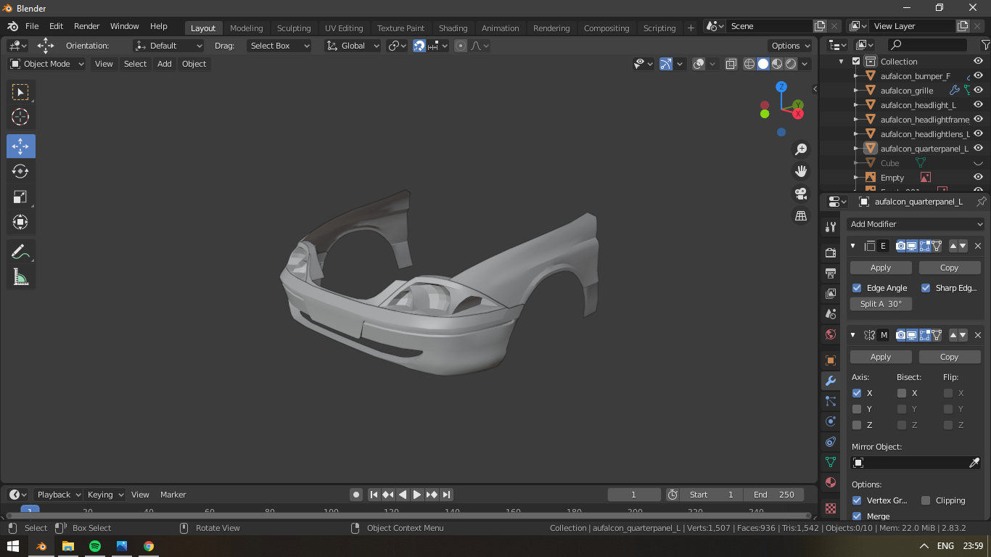Activate the Annotate pencil tool
This screenshot has width=991, height=557.
pyautogui.click(x=20, y=252)
